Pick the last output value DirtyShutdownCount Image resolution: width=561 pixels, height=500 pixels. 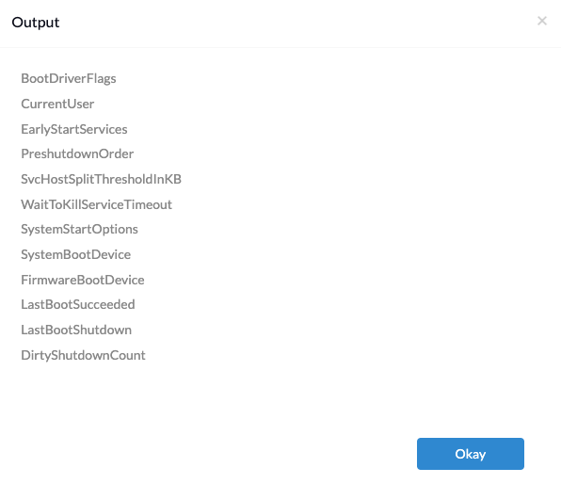click(84, 355)
